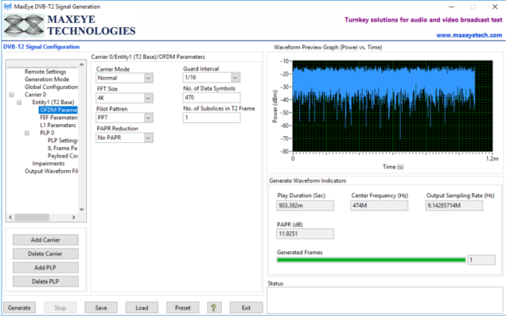
Task: Start waveform generation with Generate
Action: tap(19, 308)
